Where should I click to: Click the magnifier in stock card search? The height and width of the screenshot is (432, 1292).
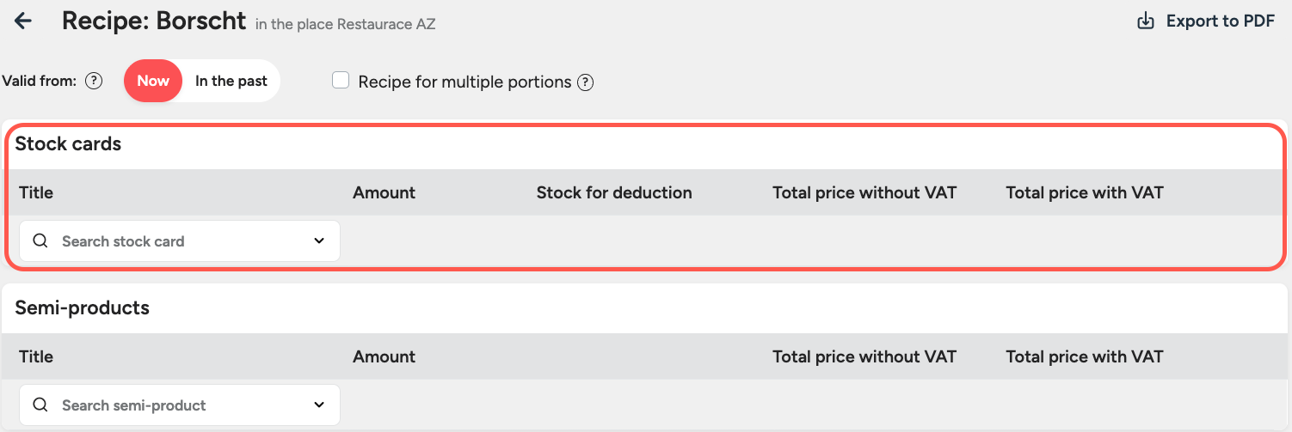(x=40, y=241)
